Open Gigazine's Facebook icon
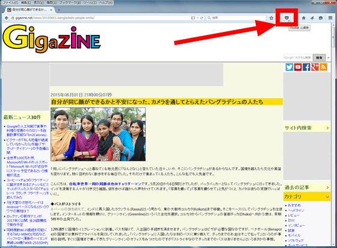The image size is (337, 248). click(306, 67)
